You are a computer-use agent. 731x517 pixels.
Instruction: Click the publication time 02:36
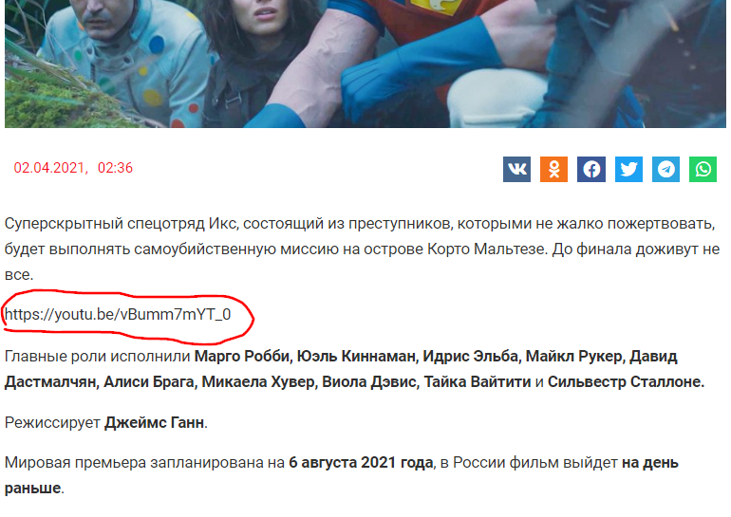click(115, 168)
